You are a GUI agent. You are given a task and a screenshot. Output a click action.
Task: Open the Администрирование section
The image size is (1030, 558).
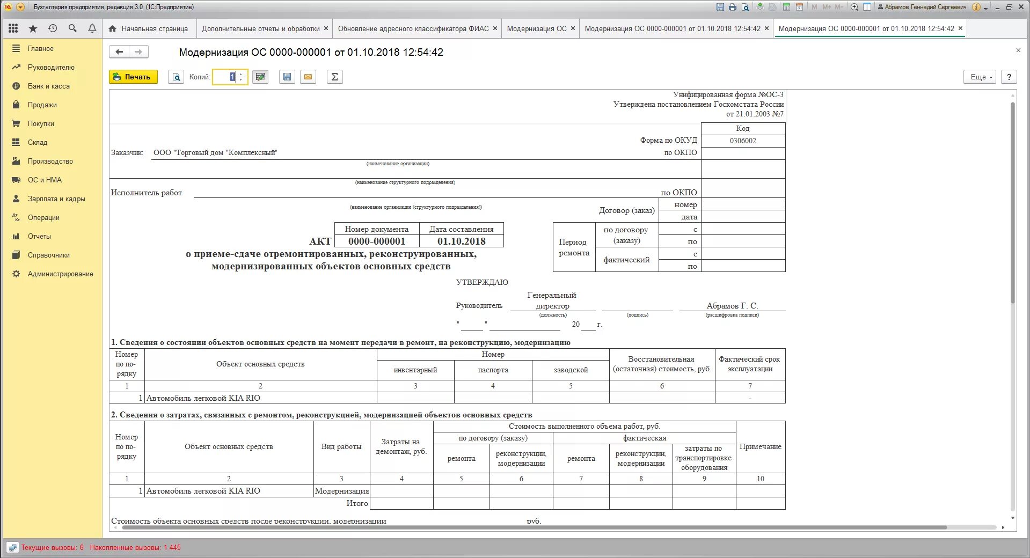(x=53, y=274)
